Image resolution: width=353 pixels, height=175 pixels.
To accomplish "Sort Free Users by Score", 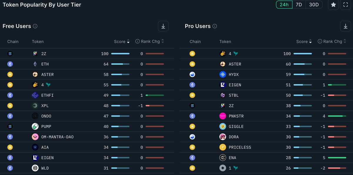I will coord(122,42).
